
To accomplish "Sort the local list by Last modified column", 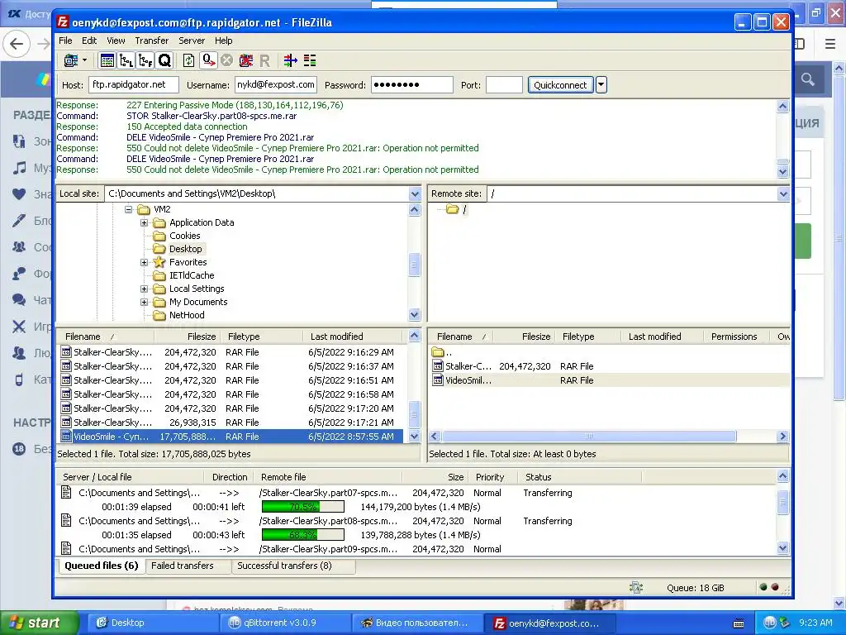I will 354,337.
